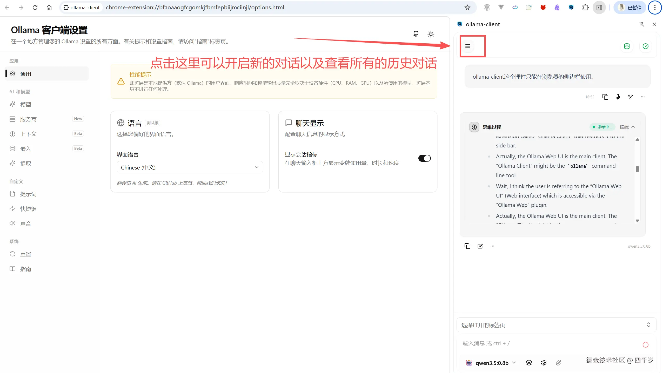Select 模型 in the settings sidebar
Image resolution: width=663 pixels, height=373 pixels.
[x=26, y=104]
